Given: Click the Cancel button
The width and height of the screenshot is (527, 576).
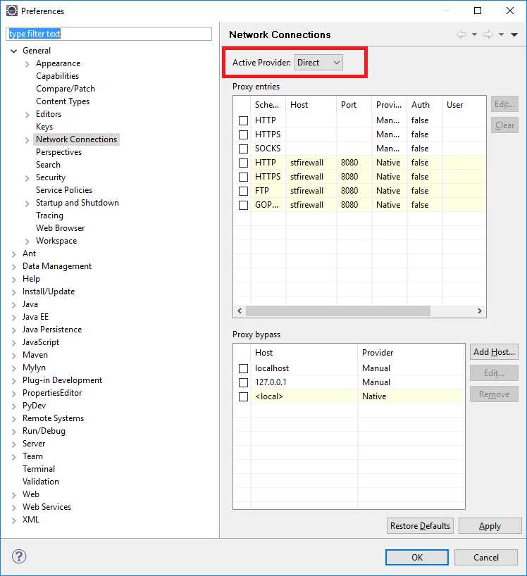Looking at the screenshot, I should 486,558.
